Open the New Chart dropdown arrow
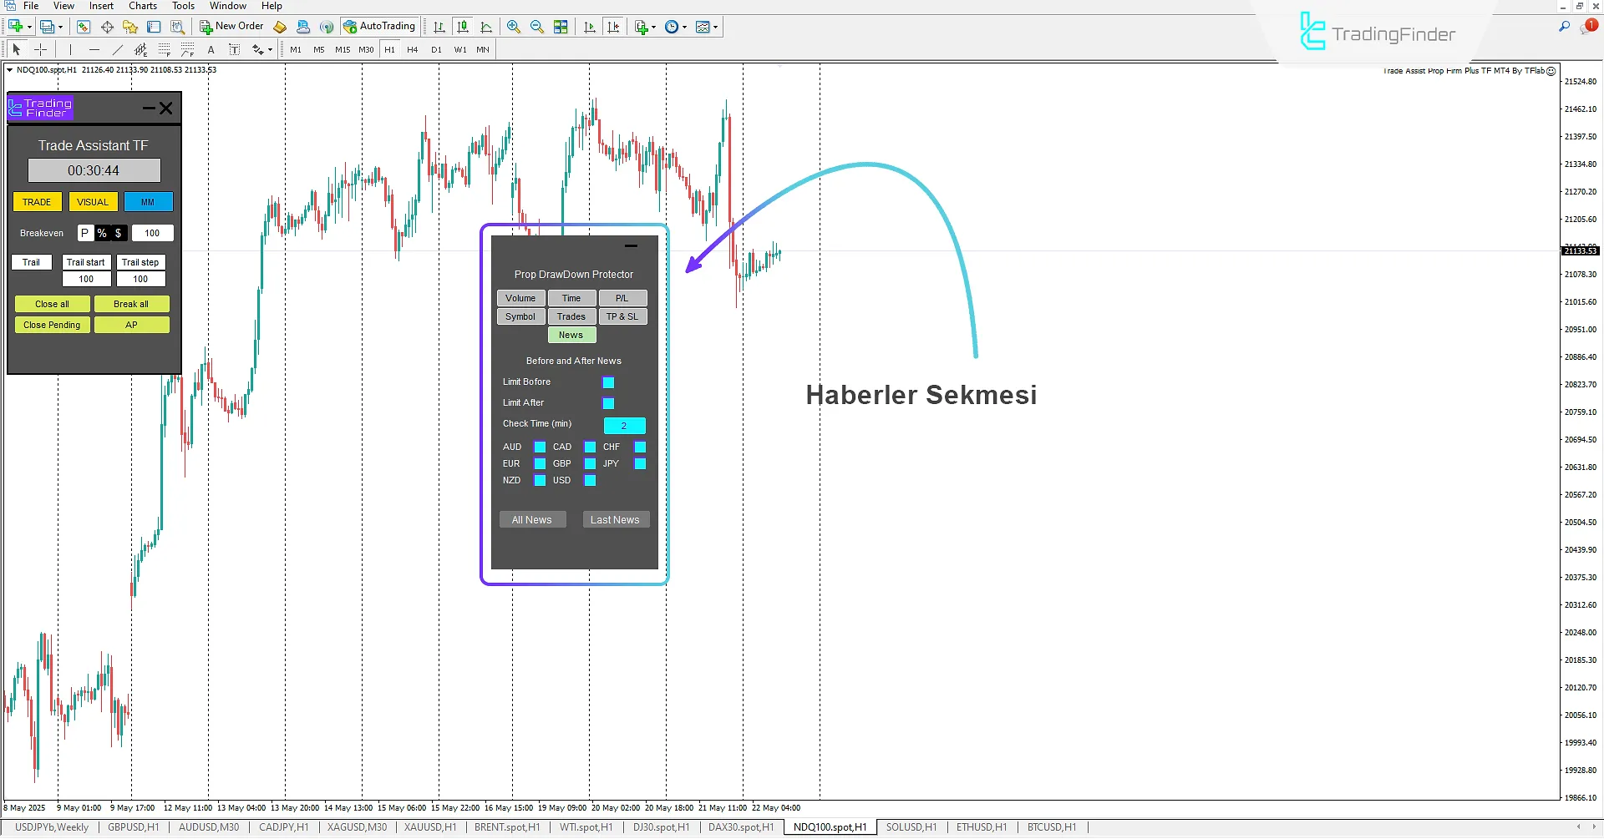The image size is (1604, 839). [x=653, y=26]
